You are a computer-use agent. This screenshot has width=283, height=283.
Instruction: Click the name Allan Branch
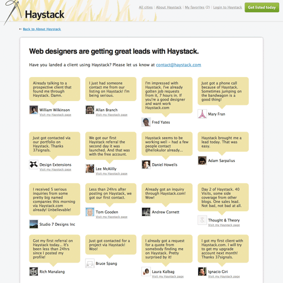(106, 110)
